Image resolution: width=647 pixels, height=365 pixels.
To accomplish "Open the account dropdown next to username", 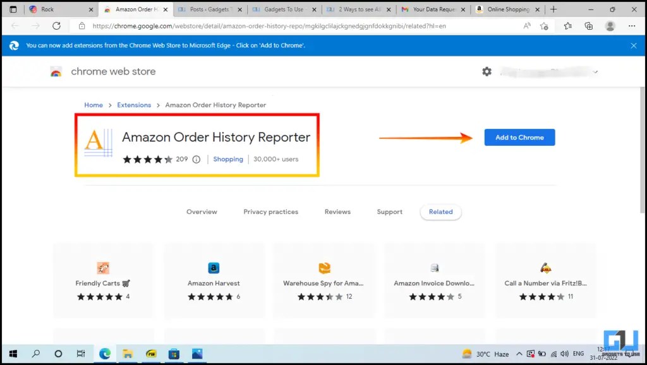I will [595, 71].
